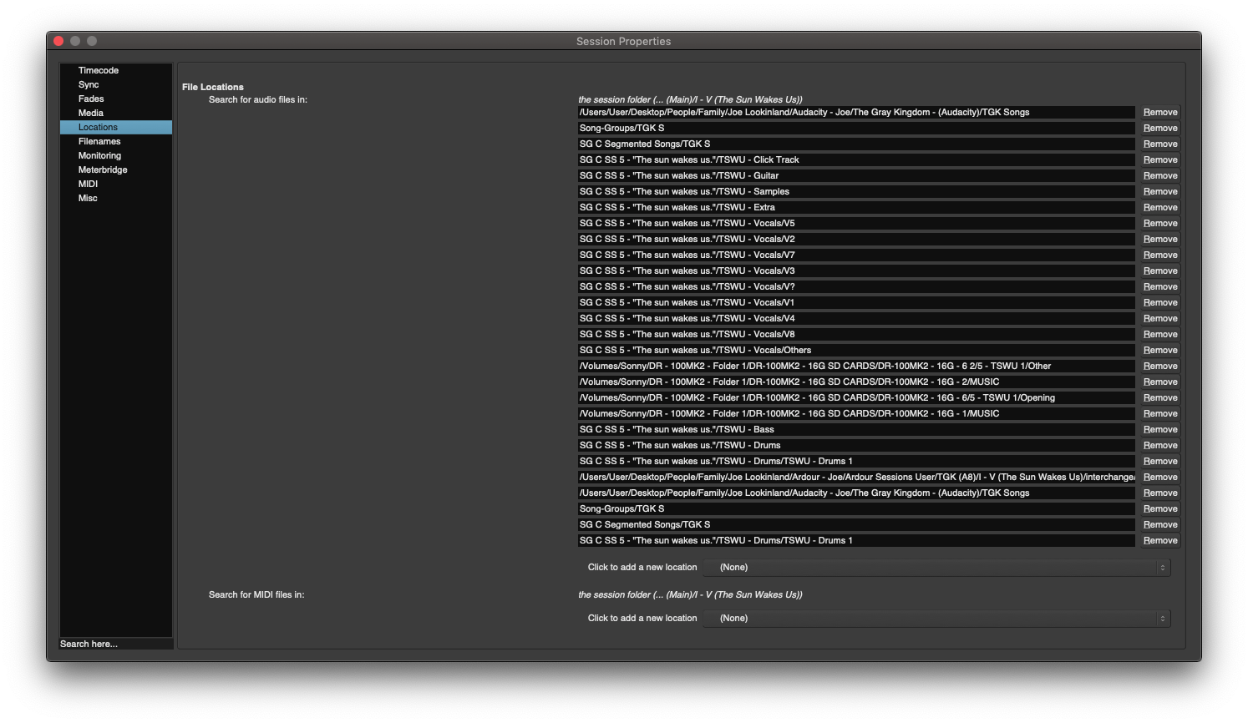Select the Misc category
Image resolution: width=1248 pixels, height=723 pixels.
(x=88, y=199)
